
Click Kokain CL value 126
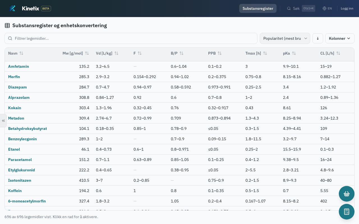click(324, 108)
